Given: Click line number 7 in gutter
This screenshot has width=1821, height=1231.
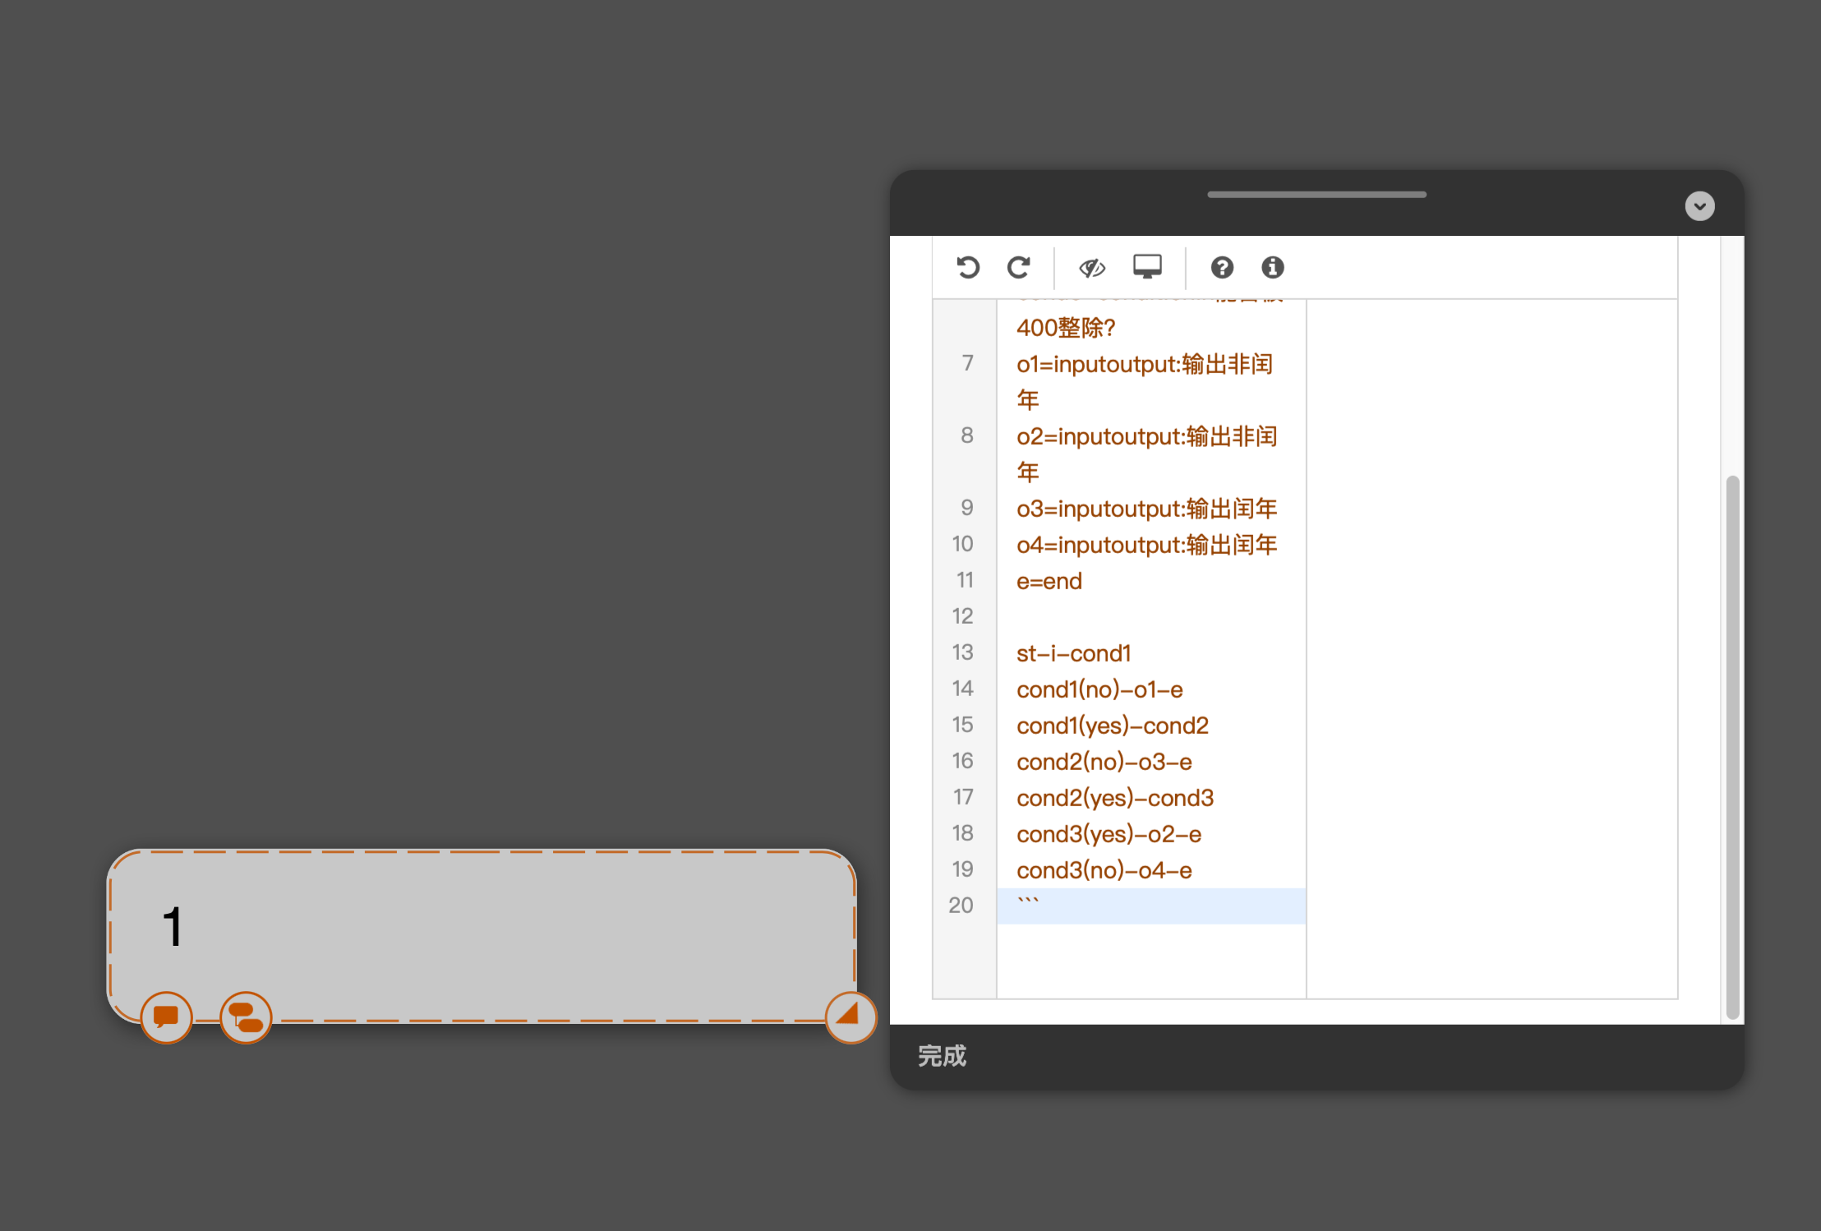Looking at the screenshot, I should (967, 363).
